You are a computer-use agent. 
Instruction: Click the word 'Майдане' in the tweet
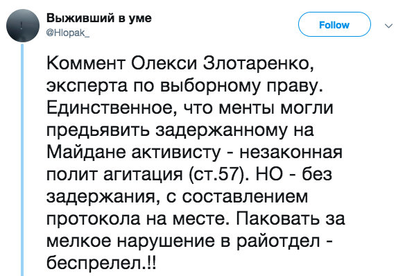(x=87, y=153)
